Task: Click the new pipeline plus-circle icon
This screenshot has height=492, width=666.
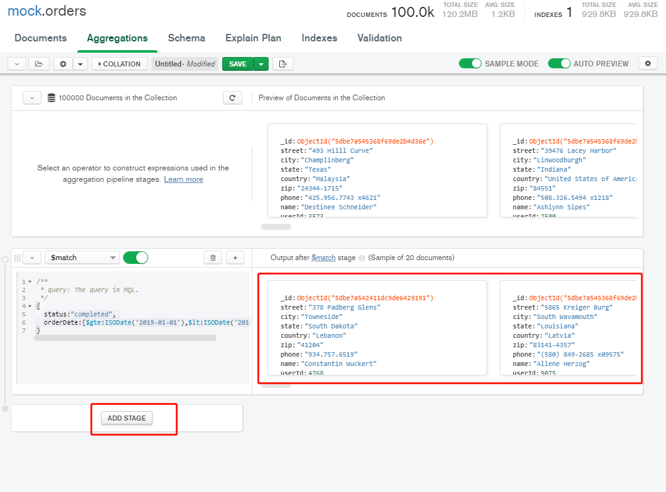Action: click(x=63, y=64)
